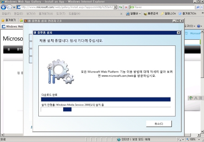Image resolution: width=204 pixels, height=142 pixels.
Task: Expand the toolbar overflow chevron
Action: click(202, 13)
